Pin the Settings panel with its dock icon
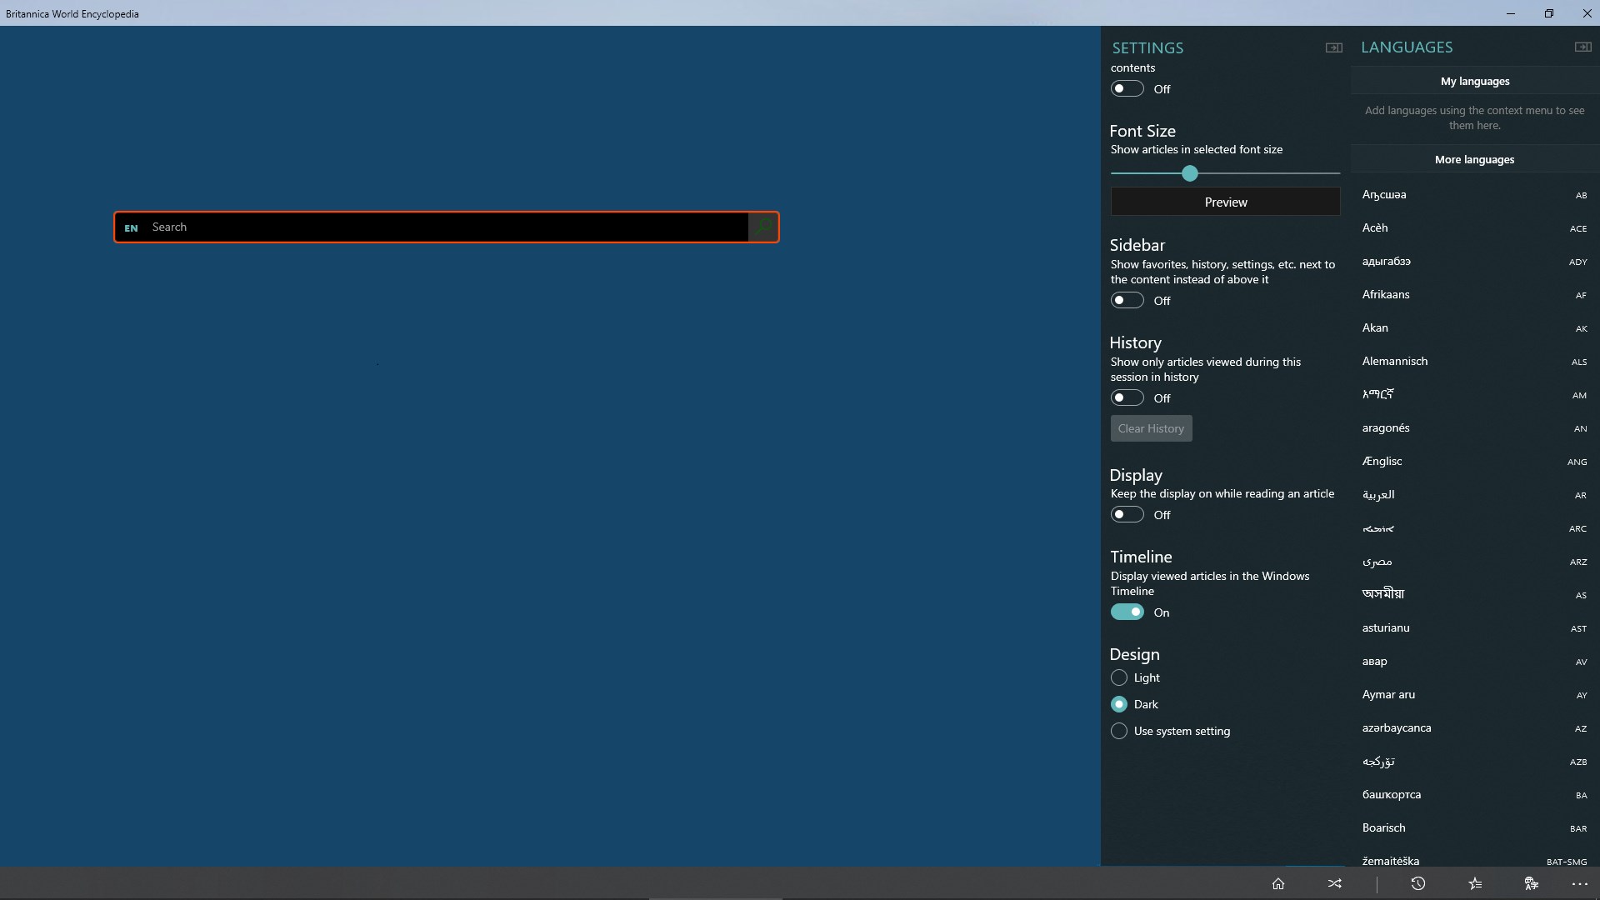This screenshot has width=1600, height=900. click(1333, 47)
